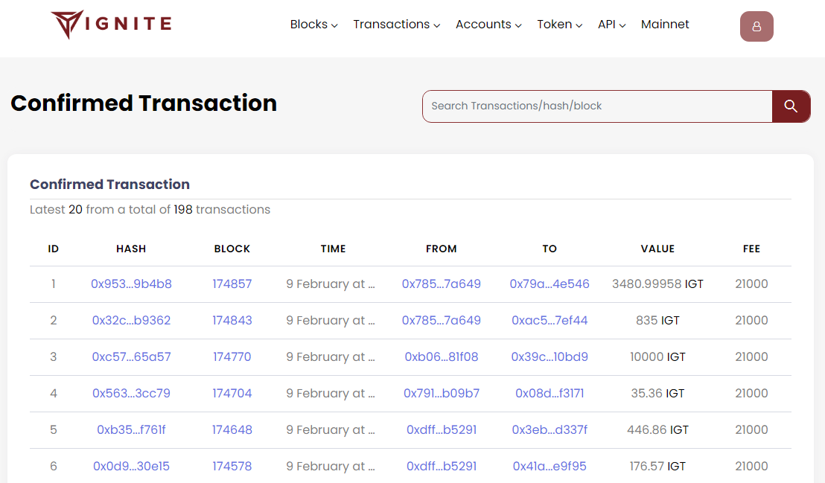The width and height of the screenshot is (825, 483).
Task: Expand the API dropdown menu
Action: click(611, 25)
